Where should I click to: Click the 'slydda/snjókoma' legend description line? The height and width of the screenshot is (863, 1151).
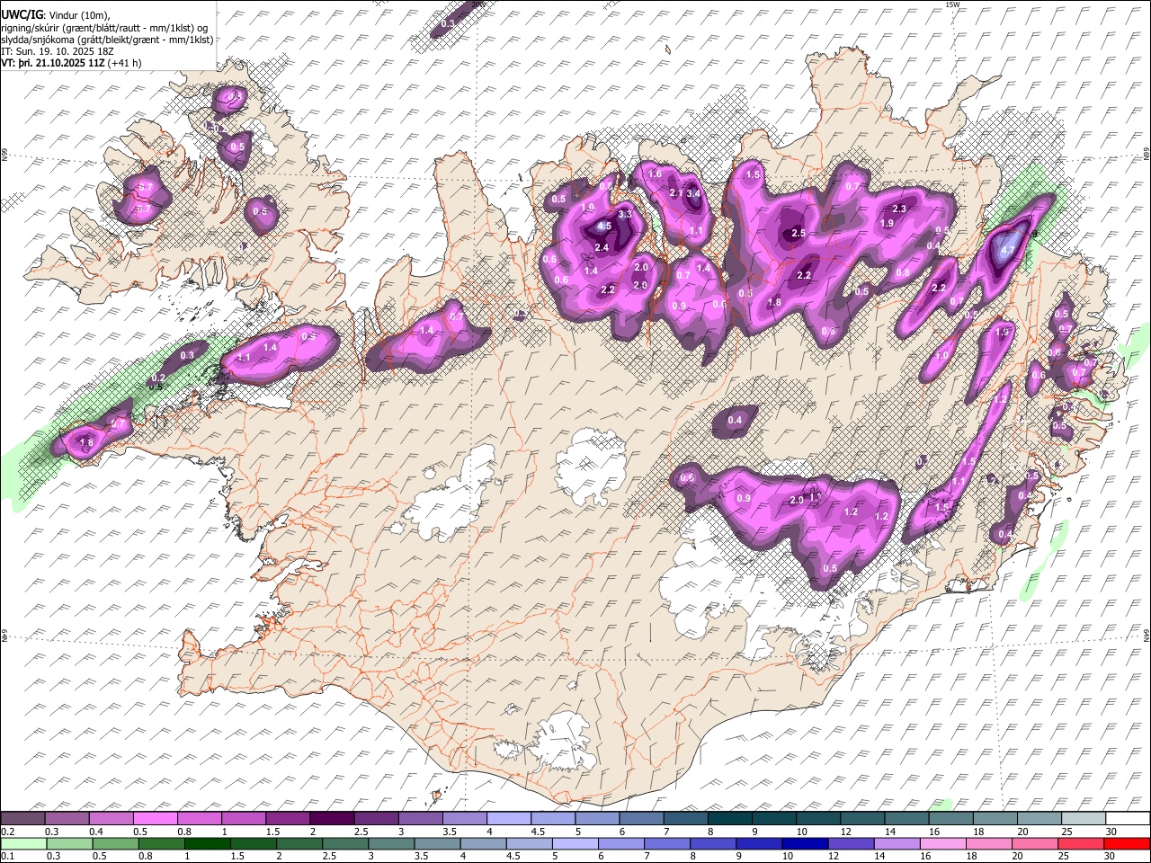107,40
